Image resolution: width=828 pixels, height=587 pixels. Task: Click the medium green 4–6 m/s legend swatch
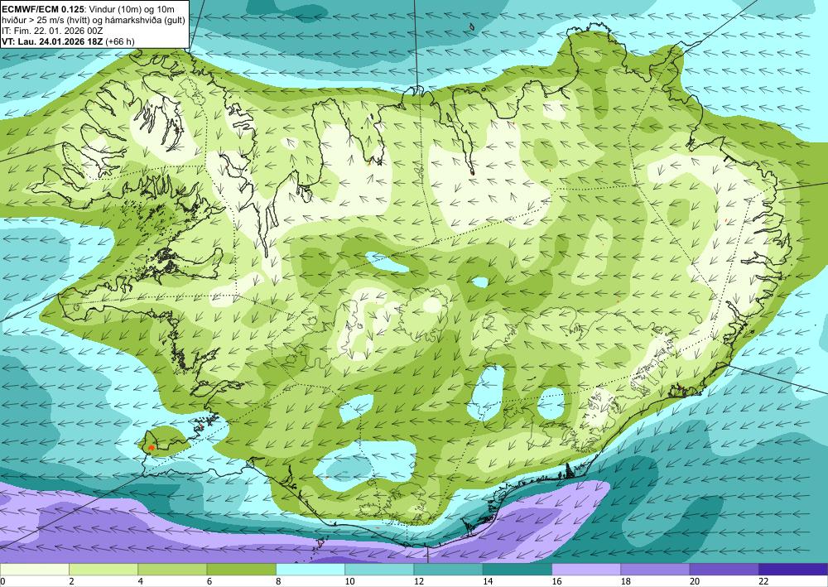tap(172, 570)
